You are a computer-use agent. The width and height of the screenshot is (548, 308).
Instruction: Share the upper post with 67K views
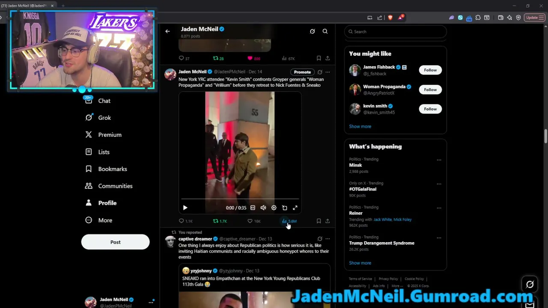pos(328,58)
